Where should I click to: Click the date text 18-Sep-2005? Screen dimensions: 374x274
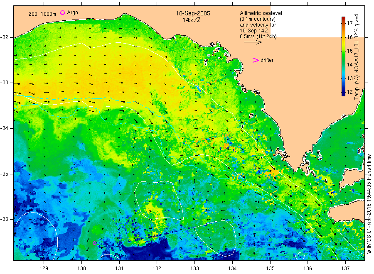193,13
